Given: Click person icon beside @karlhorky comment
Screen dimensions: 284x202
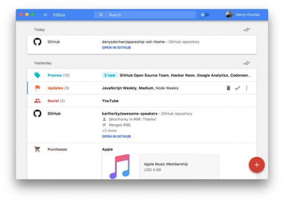Looking at the screenshot, I should [104, 119].
